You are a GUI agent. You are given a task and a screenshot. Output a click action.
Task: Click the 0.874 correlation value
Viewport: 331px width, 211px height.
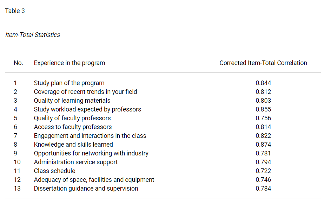coord(263,145)
